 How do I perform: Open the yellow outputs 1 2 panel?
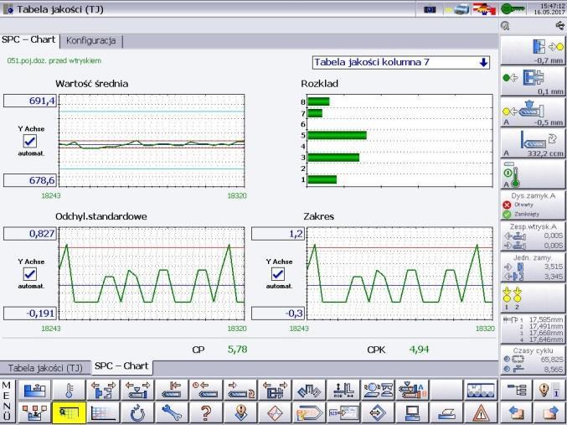[533, 298]
